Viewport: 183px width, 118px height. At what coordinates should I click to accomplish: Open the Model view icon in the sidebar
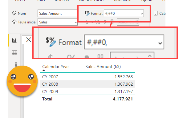[x=14, y=64]
